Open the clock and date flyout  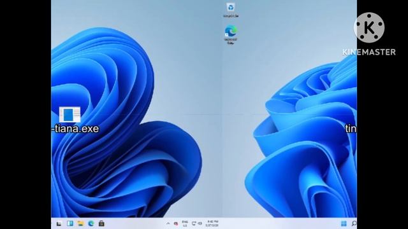click(212, 223)
